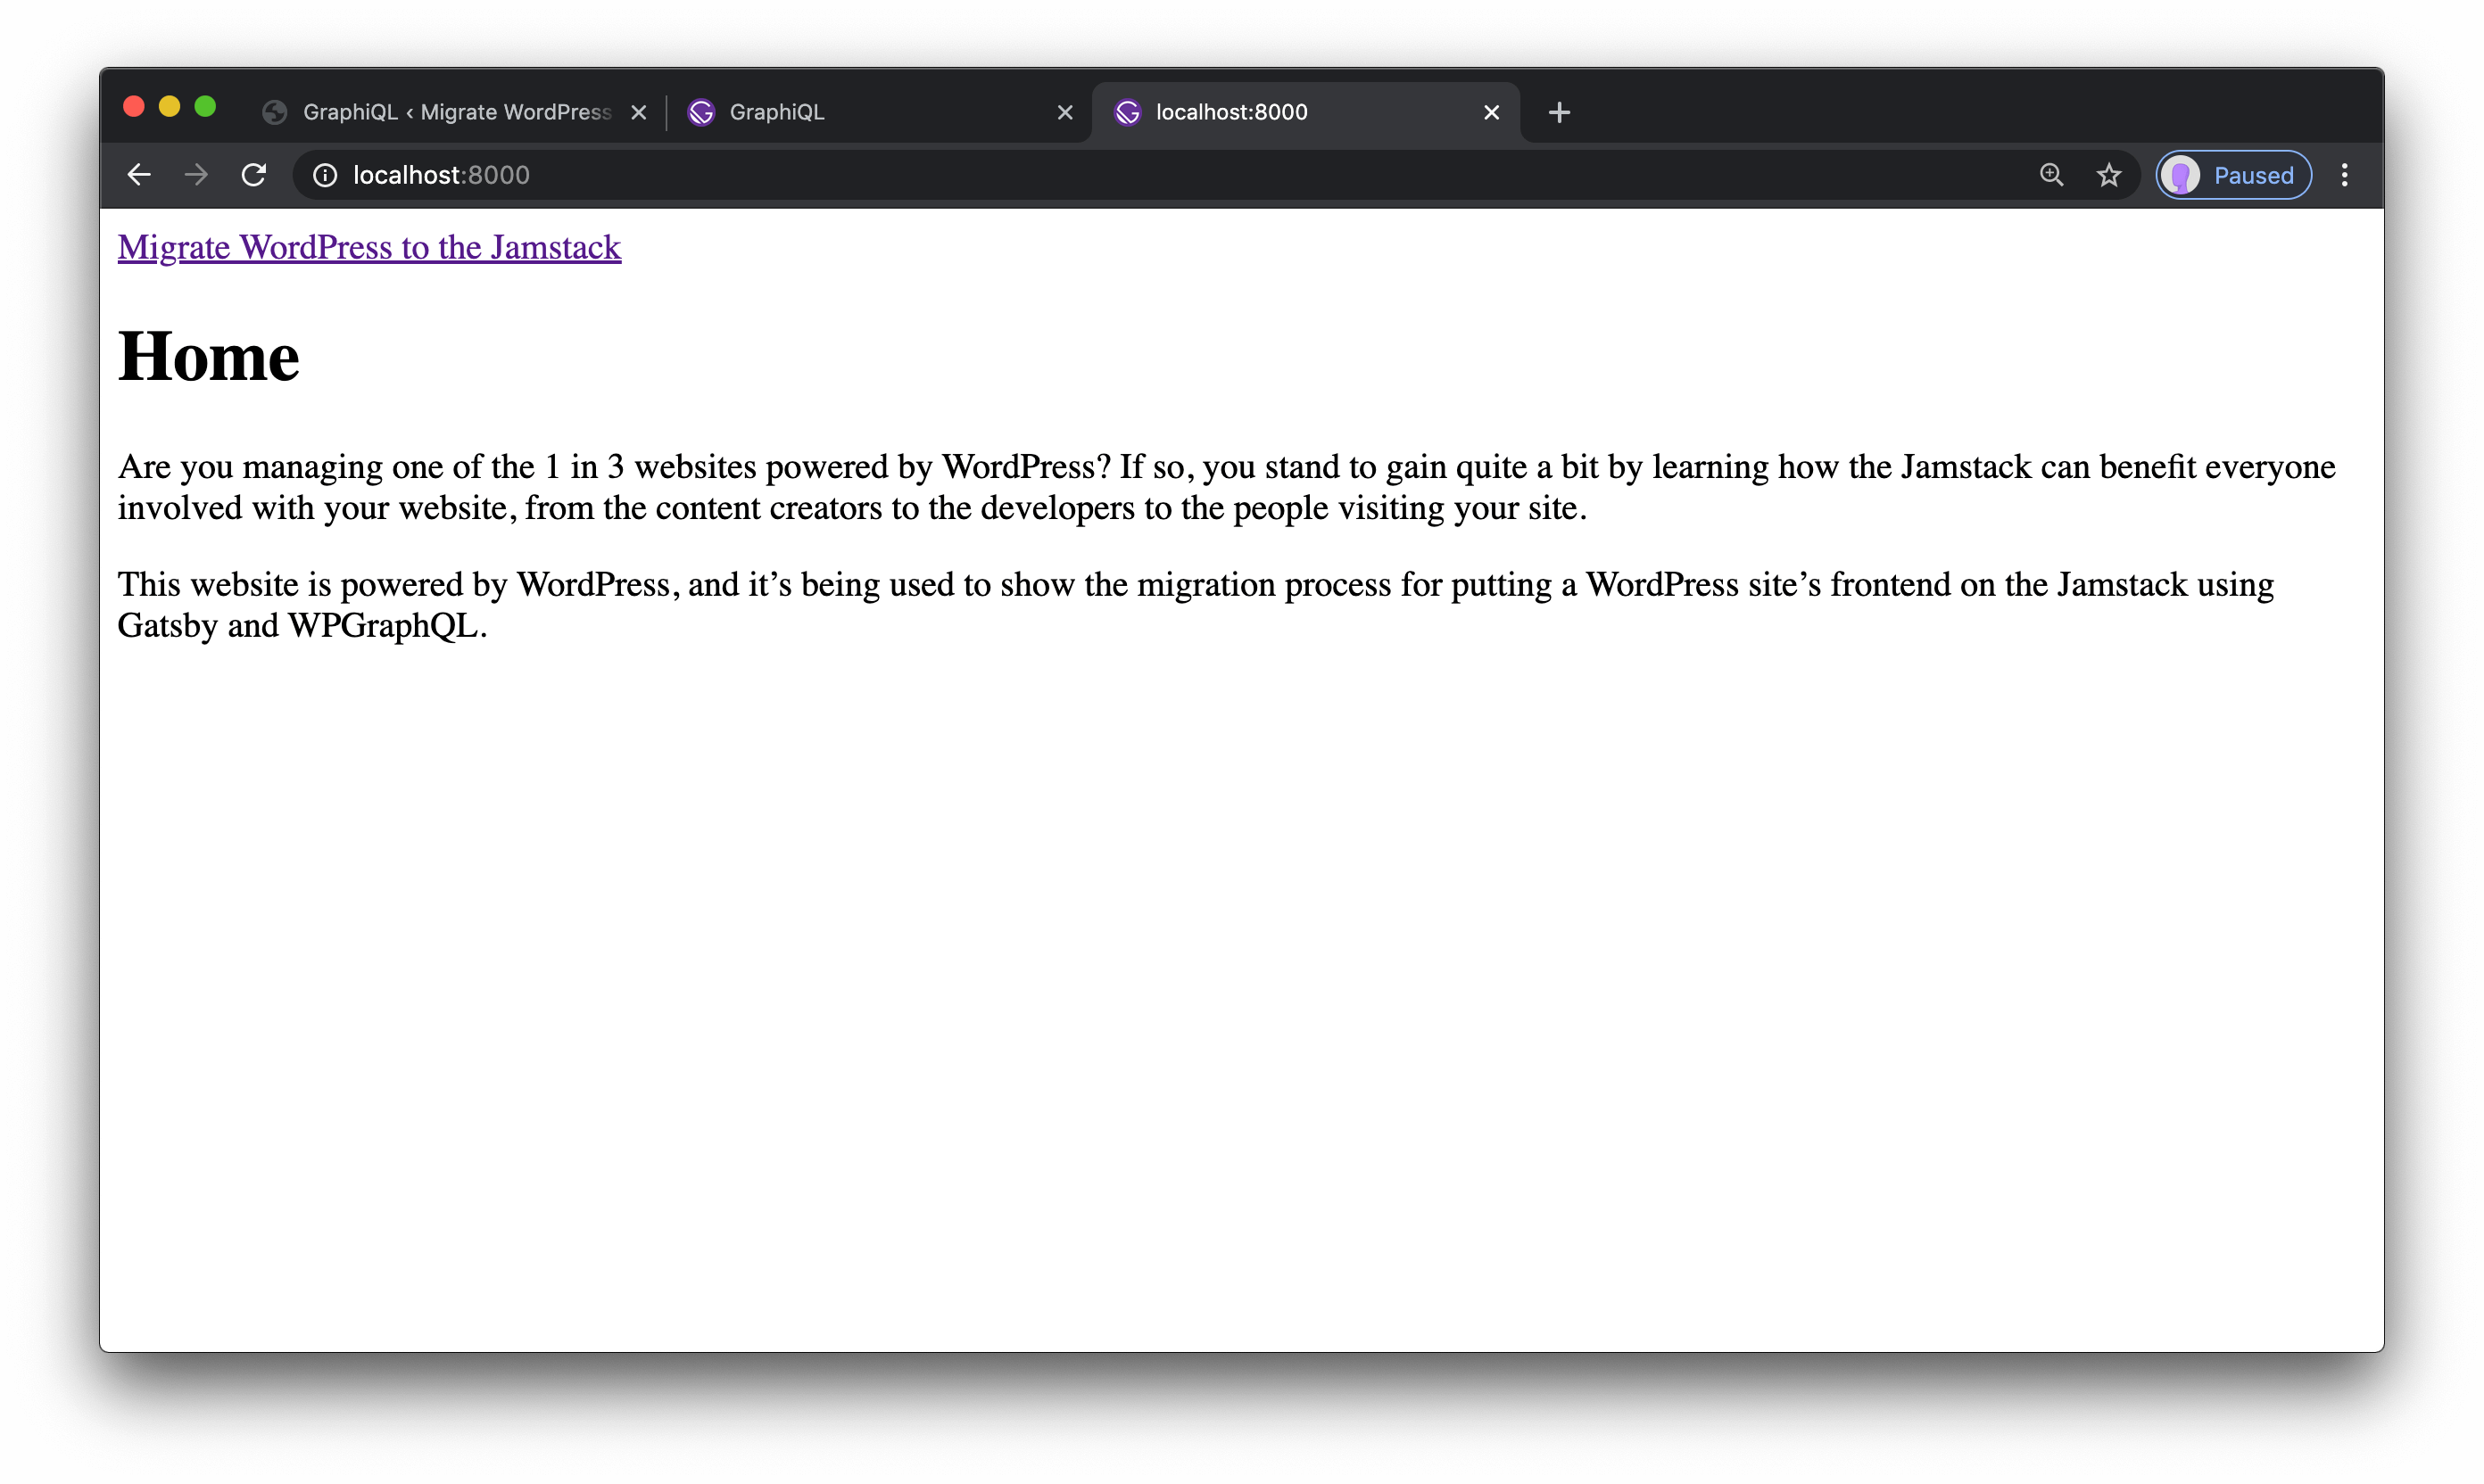Bookmark the page with the star icon
2484x1484 pixels.
click(2109, 175)
